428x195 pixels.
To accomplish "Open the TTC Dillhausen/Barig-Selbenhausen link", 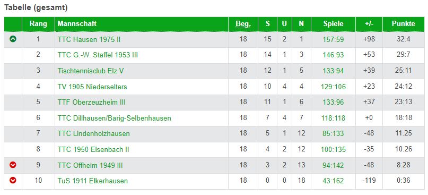I will pyautogui.click(x=115, y=118).
